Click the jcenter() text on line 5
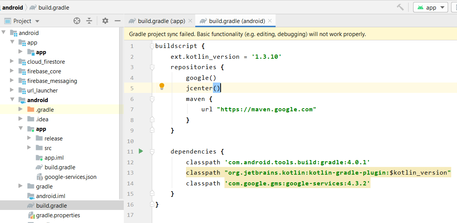Viewport: 457px width, 223px height. point(203,88)
